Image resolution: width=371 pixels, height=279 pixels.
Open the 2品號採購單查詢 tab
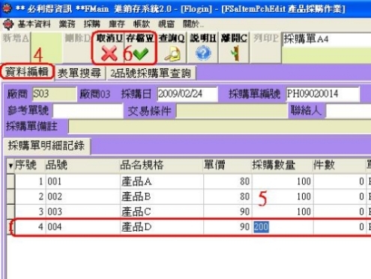(x=151, y=73)
